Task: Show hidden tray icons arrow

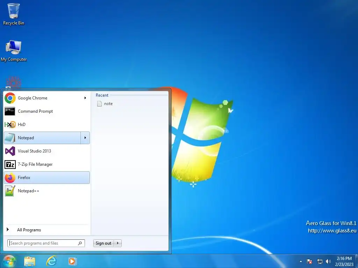Action: 301,261
